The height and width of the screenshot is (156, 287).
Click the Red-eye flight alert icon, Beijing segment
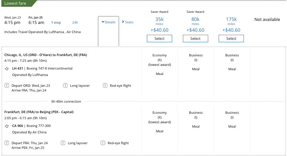tap(103, 143)
